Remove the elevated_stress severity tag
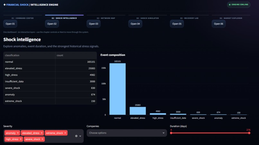The image size is (259, 145). pos(42,133)
